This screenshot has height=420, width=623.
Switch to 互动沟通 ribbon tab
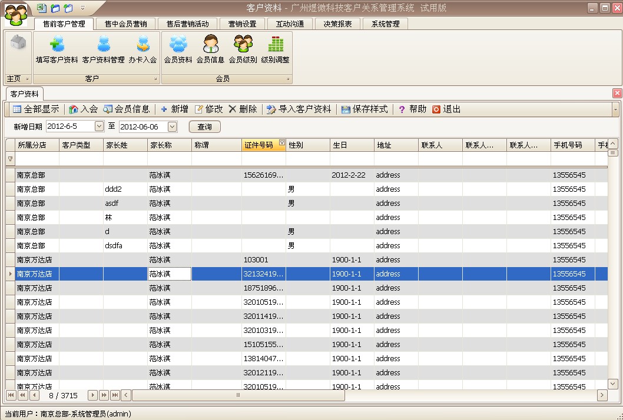(290, 24)
